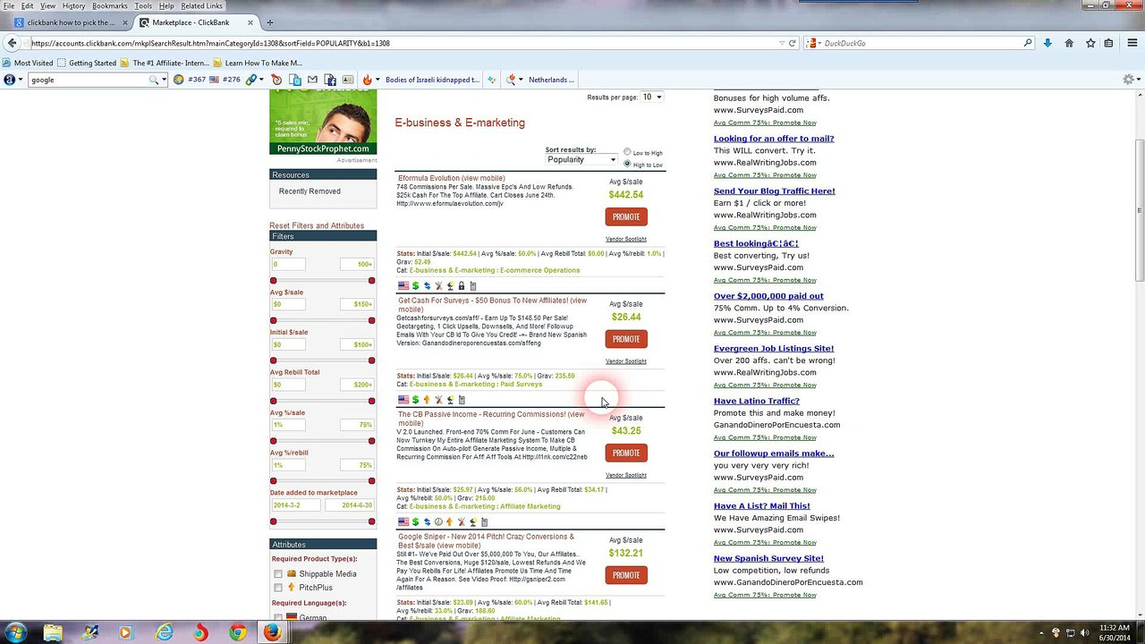
Task: Click the Avg %/rebill slider right handle
Action: (x=371, y=481)
